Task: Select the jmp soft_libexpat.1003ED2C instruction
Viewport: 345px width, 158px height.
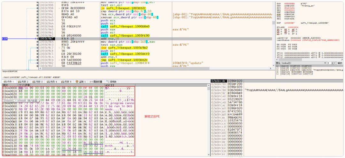Action: tap(124, 60)
